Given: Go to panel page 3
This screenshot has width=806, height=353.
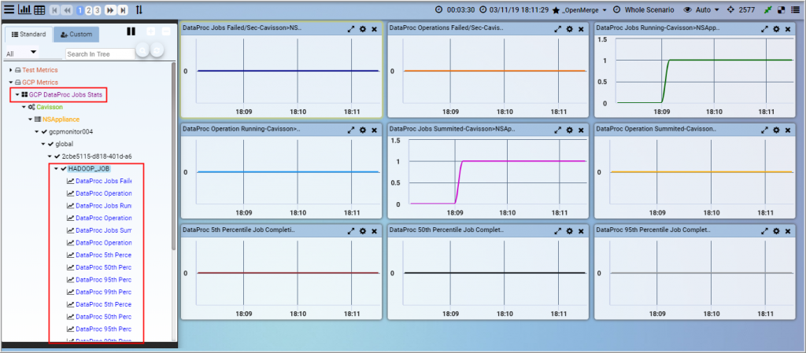Looking at the screenshot, I should pyautogui.click(x=97, y=10).
